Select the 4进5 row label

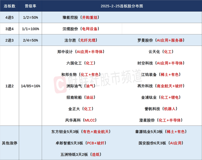[x=9, y=18]
